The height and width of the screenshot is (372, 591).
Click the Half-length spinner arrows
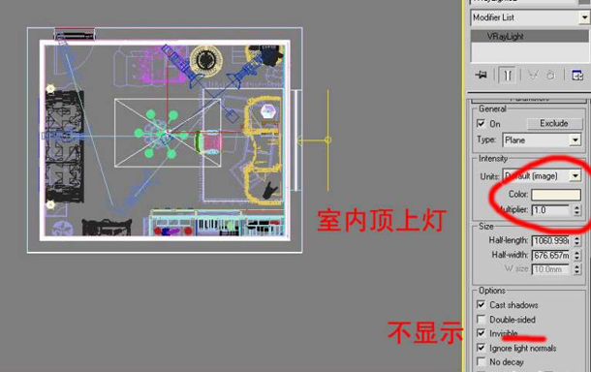pyautogui.click(x=576, y=240)
